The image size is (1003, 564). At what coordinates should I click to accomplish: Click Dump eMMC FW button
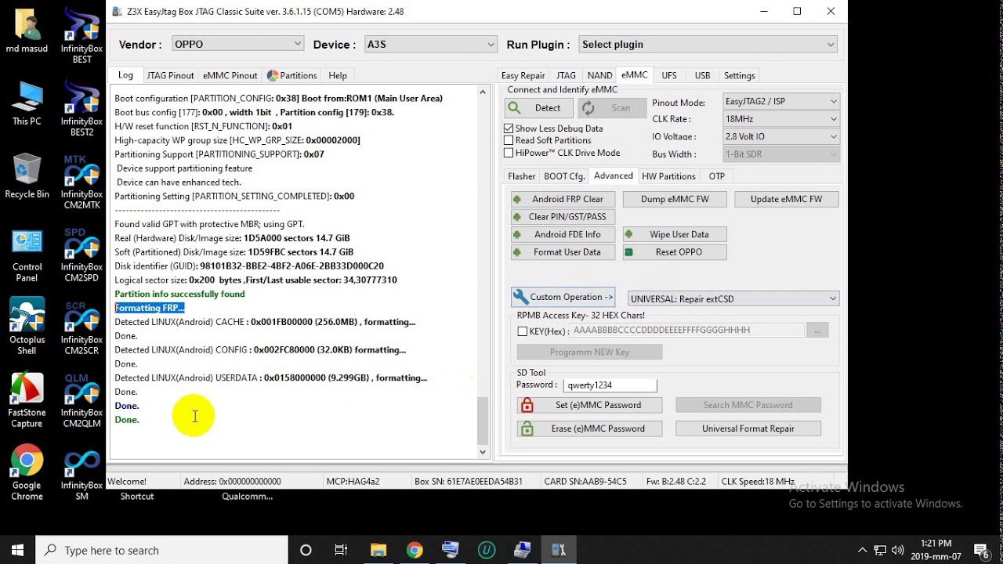click(675, 199)
